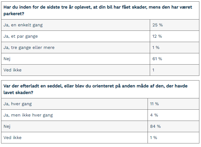Select 'Ved ikke' in the car damage table
Screen dimensions: 201x147
tap(12, 70)
